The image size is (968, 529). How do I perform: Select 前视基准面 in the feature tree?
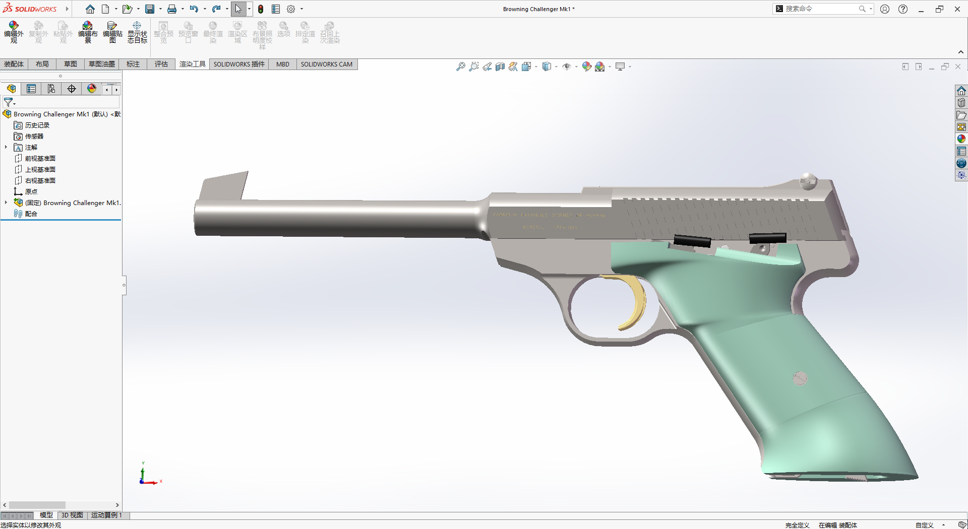pos(40,159)
